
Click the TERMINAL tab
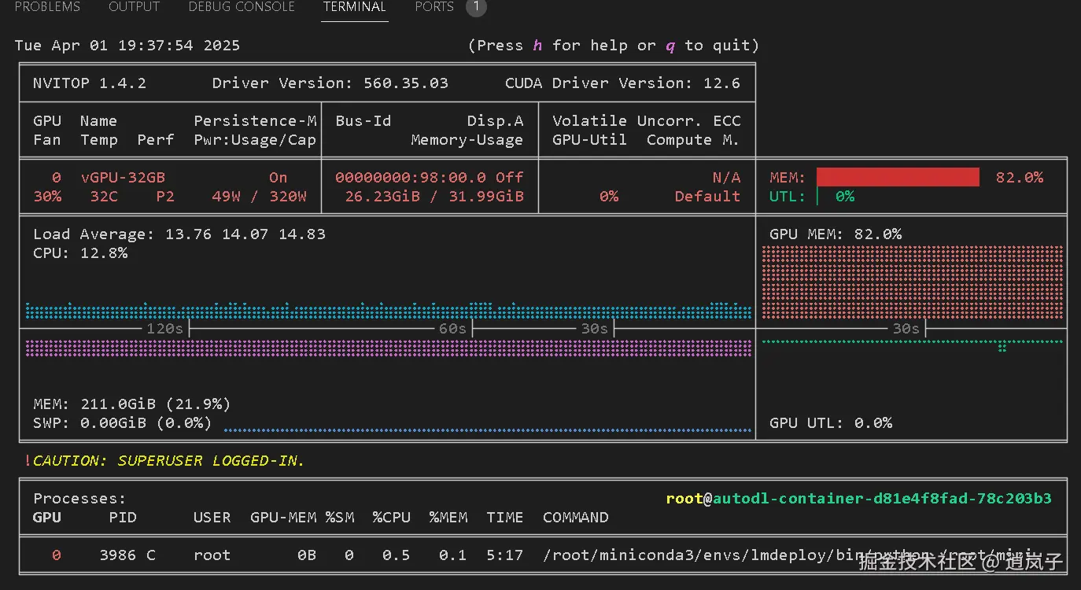point(355,7)
